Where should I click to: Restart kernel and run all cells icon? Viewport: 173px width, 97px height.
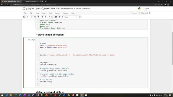click(x=62, y=17)
